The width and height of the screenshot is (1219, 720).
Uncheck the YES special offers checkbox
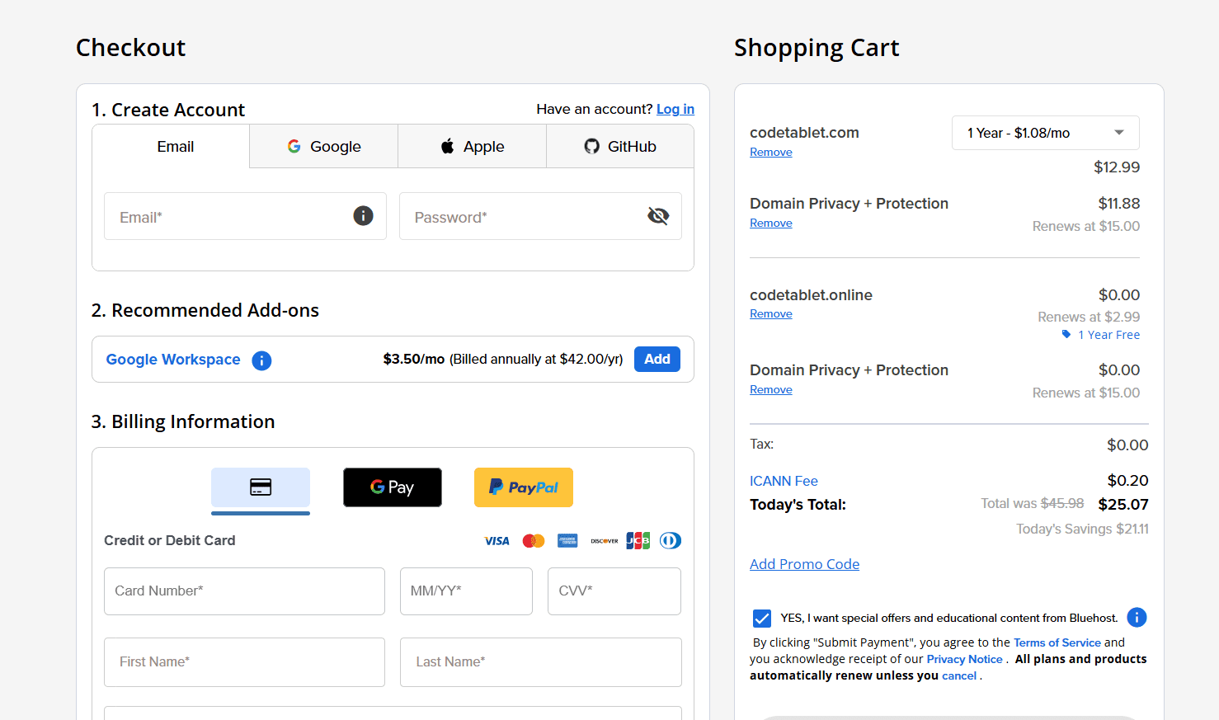pos(760,617)
